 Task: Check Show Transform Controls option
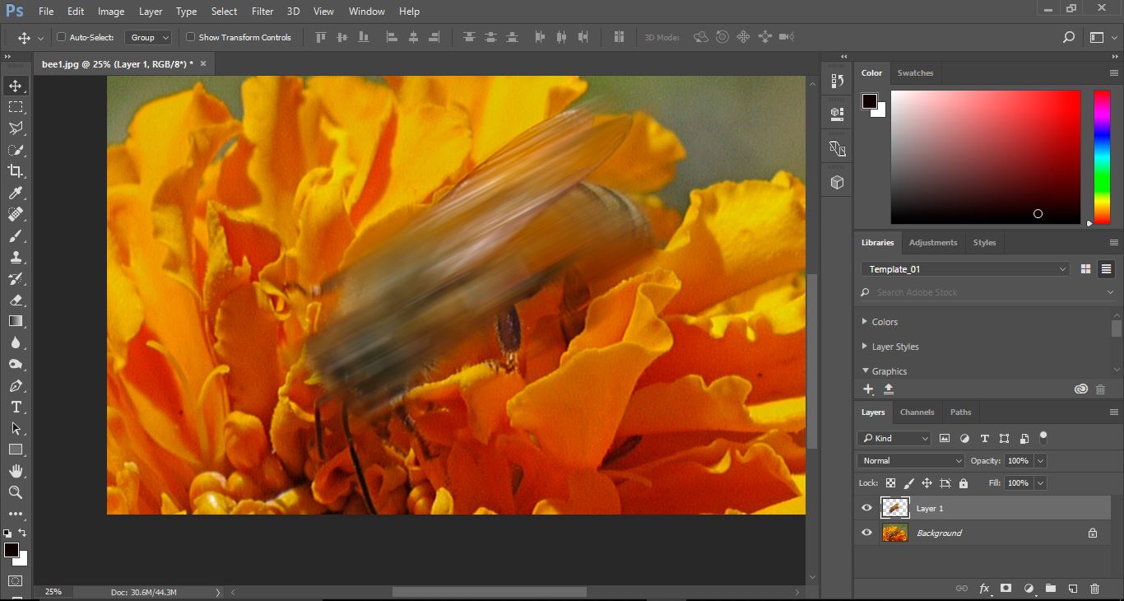(190, 37)
